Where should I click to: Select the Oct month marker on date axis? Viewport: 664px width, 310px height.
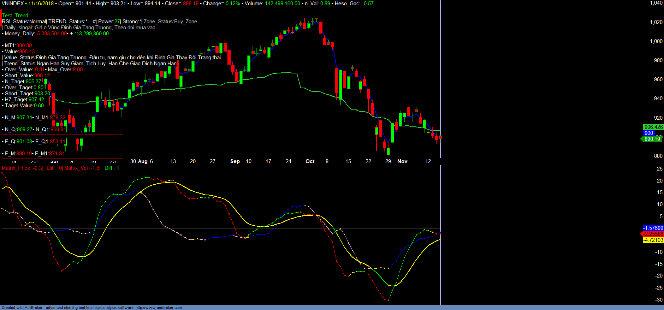click(310, 161)
